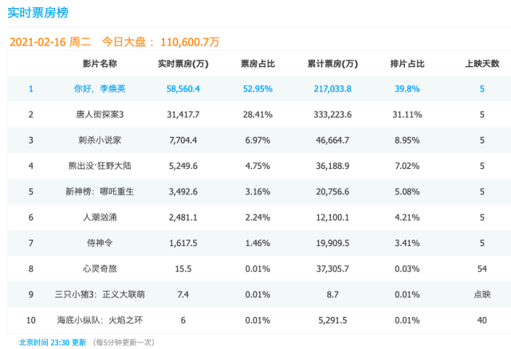Open 海底小纵队：火焰之环 entry
This screenshot has height=349, width=511.
coord(100,320)
